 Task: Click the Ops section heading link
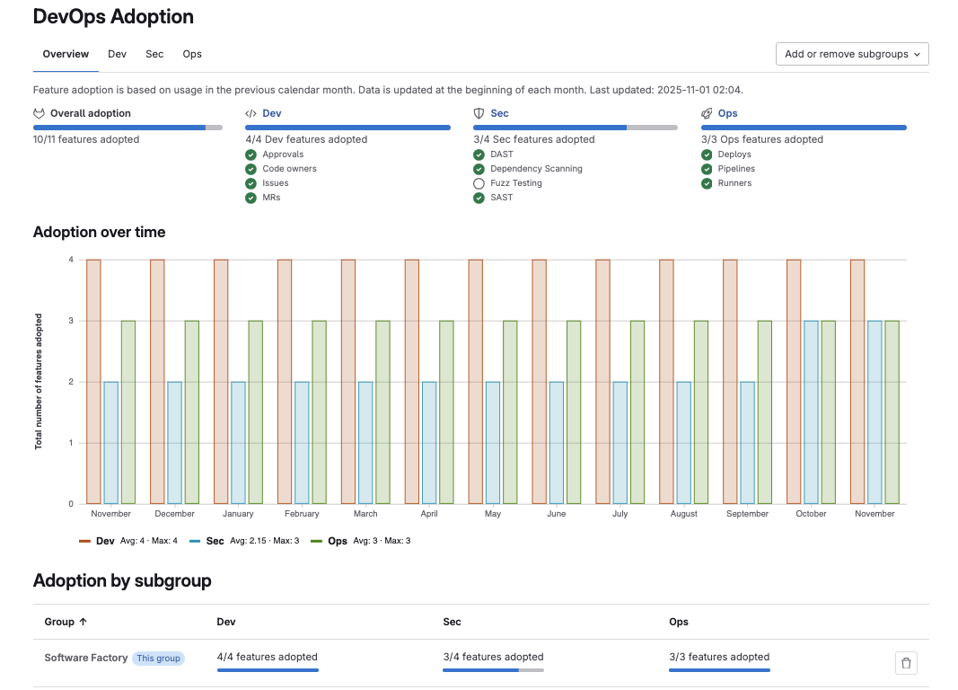click(727, 113)
